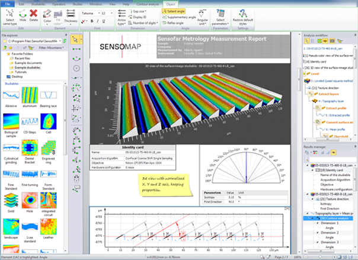Open the Arrow type dropdown
This screenshot has width=358, height=260.
(122, 17)
